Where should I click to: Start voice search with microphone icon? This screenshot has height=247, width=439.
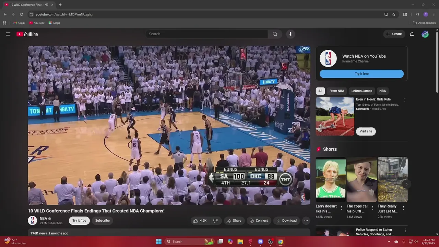(x=290, y=34)
